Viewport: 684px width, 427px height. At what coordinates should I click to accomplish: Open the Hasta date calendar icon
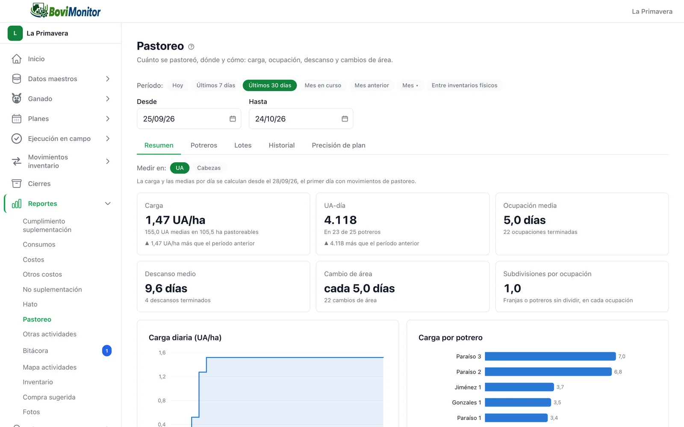pos(345,119)
